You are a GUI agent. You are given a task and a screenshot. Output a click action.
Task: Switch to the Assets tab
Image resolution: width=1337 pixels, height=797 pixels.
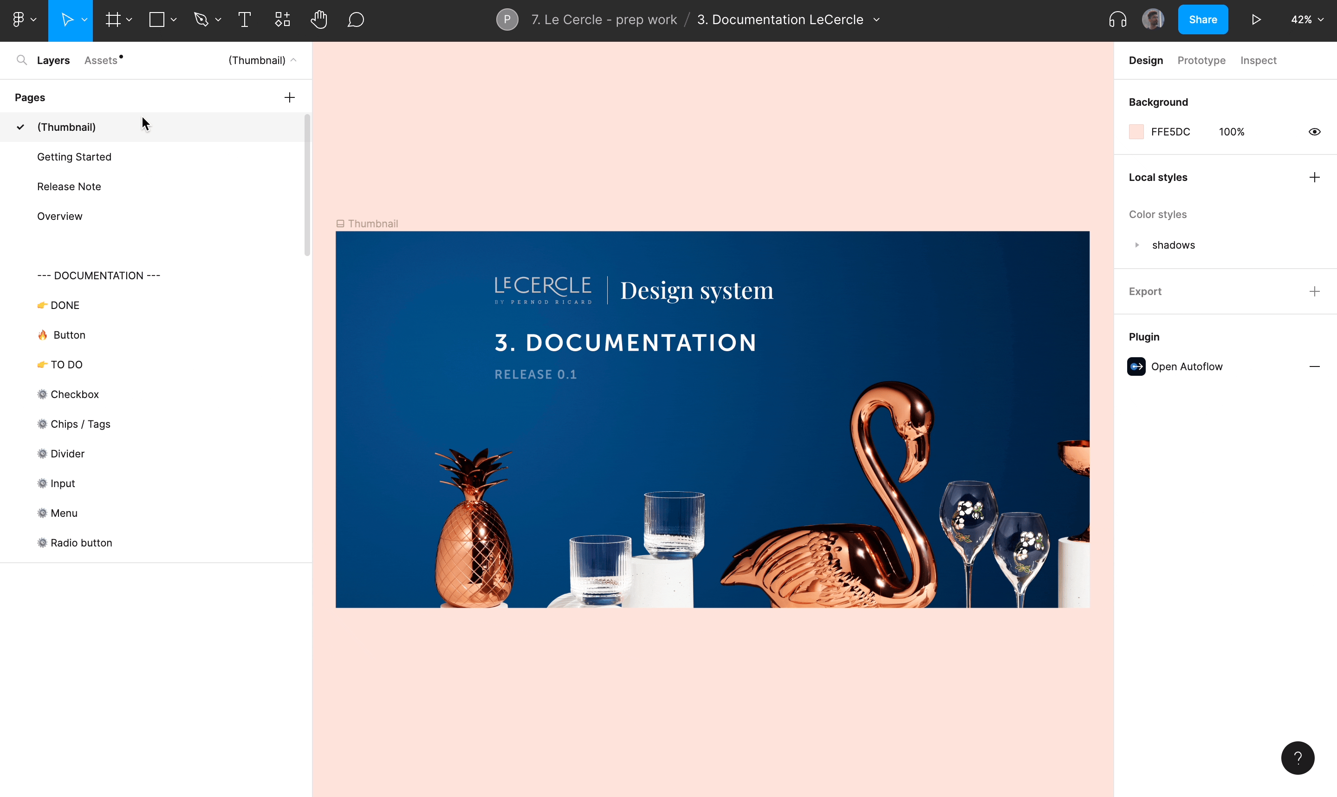click(x=101, y=60)
